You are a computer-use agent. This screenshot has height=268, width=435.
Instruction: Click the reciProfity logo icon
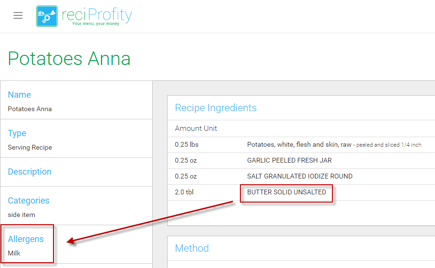(47, 16)
